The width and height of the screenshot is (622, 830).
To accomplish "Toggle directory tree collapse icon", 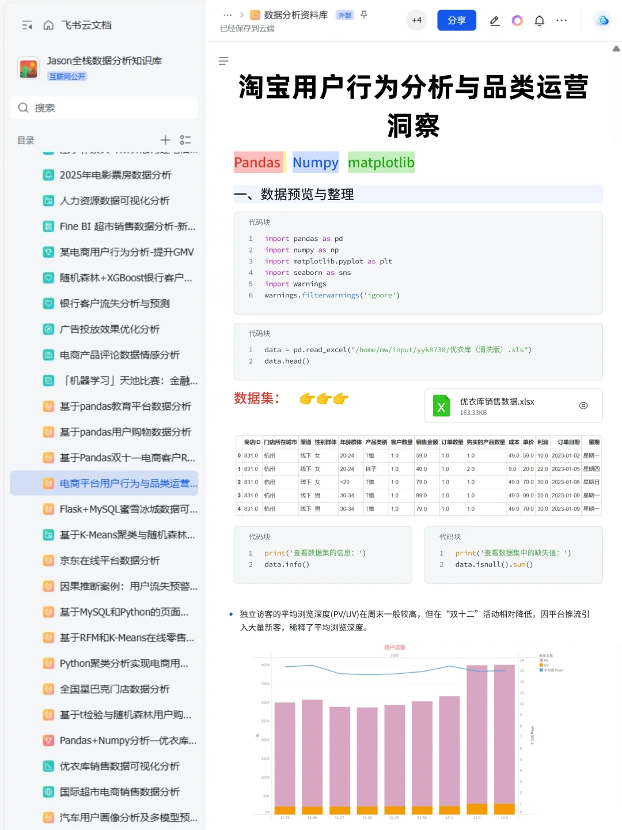I will (x=185, y=140).
